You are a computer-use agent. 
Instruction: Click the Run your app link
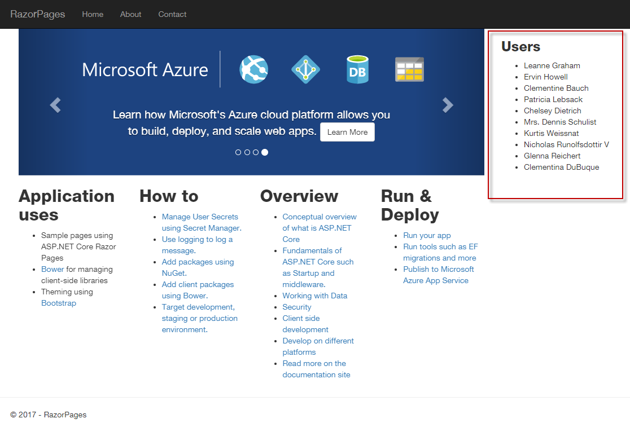(x=427, y=235)
